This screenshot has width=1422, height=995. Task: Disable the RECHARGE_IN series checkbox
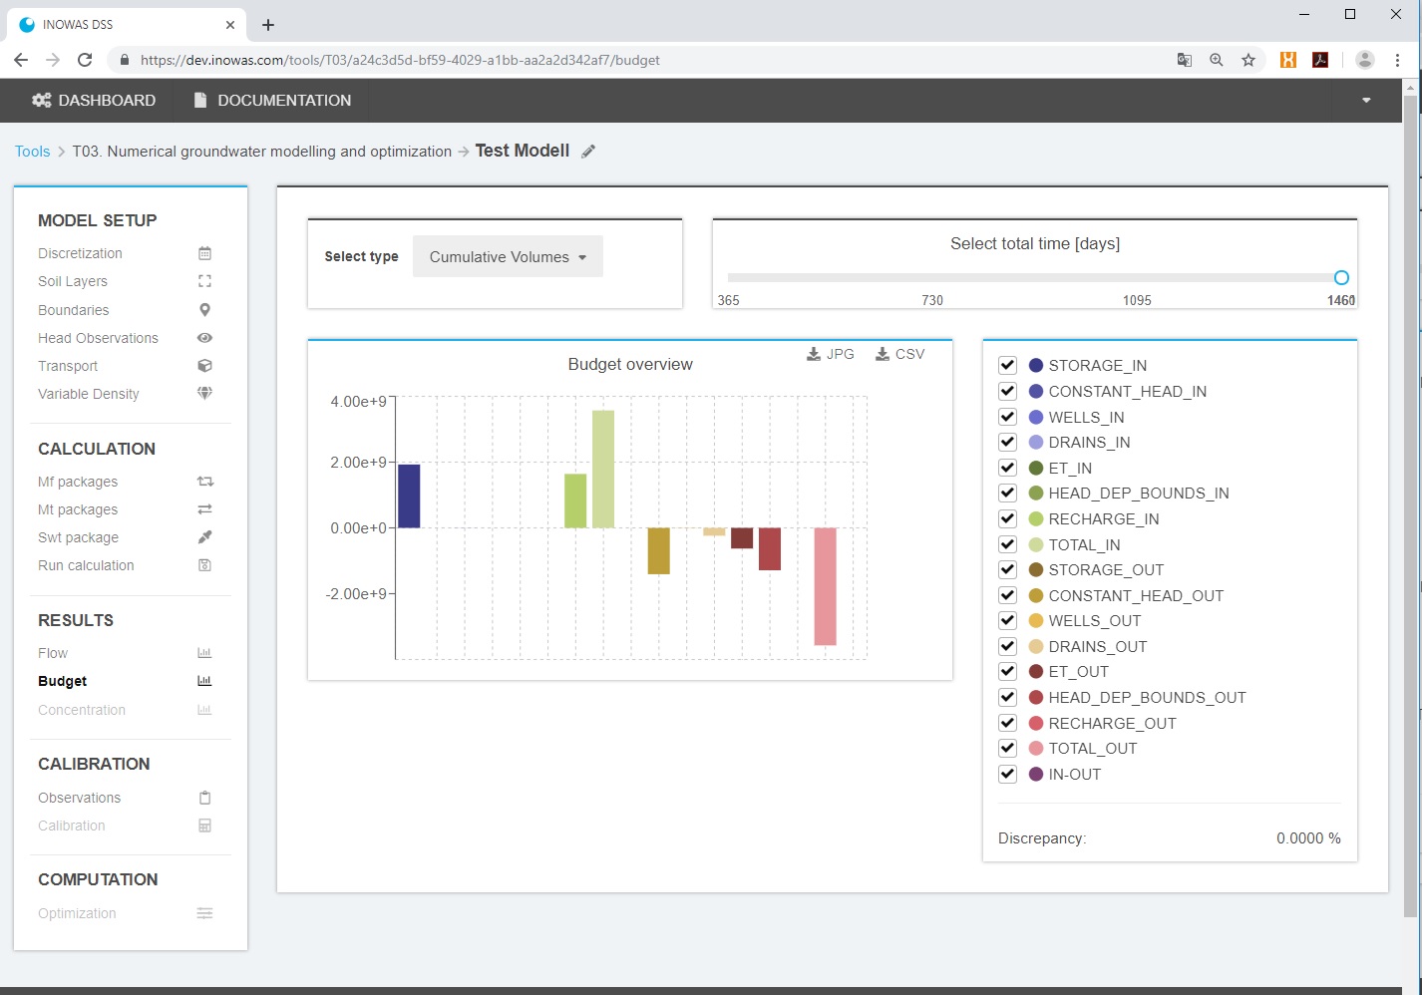pos(1007,518)
